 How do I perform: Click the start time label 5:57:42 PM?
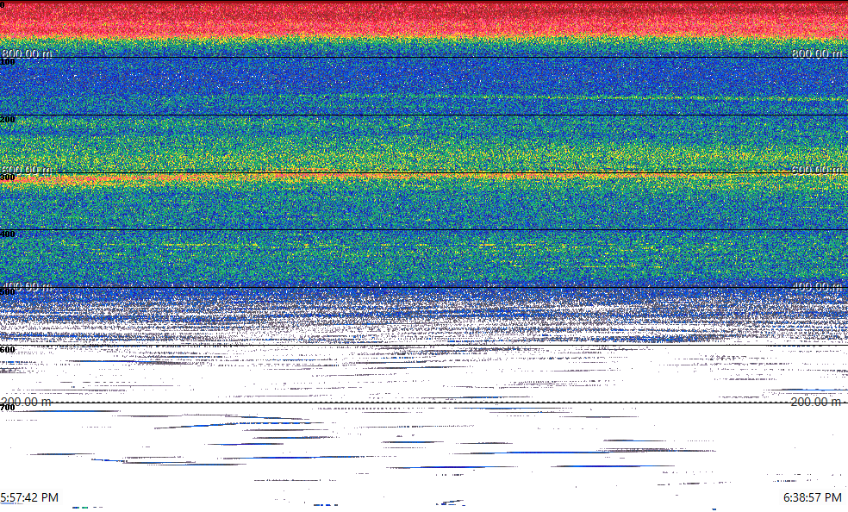[x=29, y=497]
